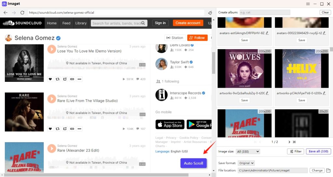Image resolution: width=333 pixels, height=177 pixels.
Task: Click the Create album input field
Action: click(x=265, y=12)
